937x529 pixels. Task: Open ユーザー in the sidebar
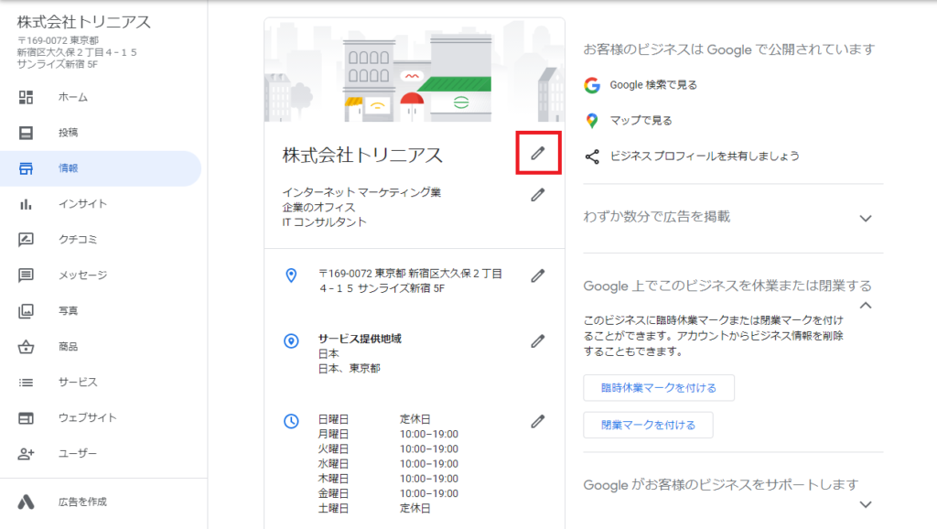tap(101, 454)
